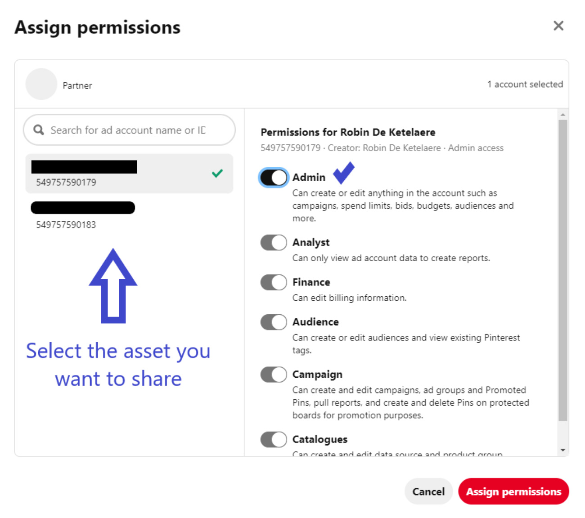
Task: Select ad account 549757590179
Action: click(x=129, y=174)
